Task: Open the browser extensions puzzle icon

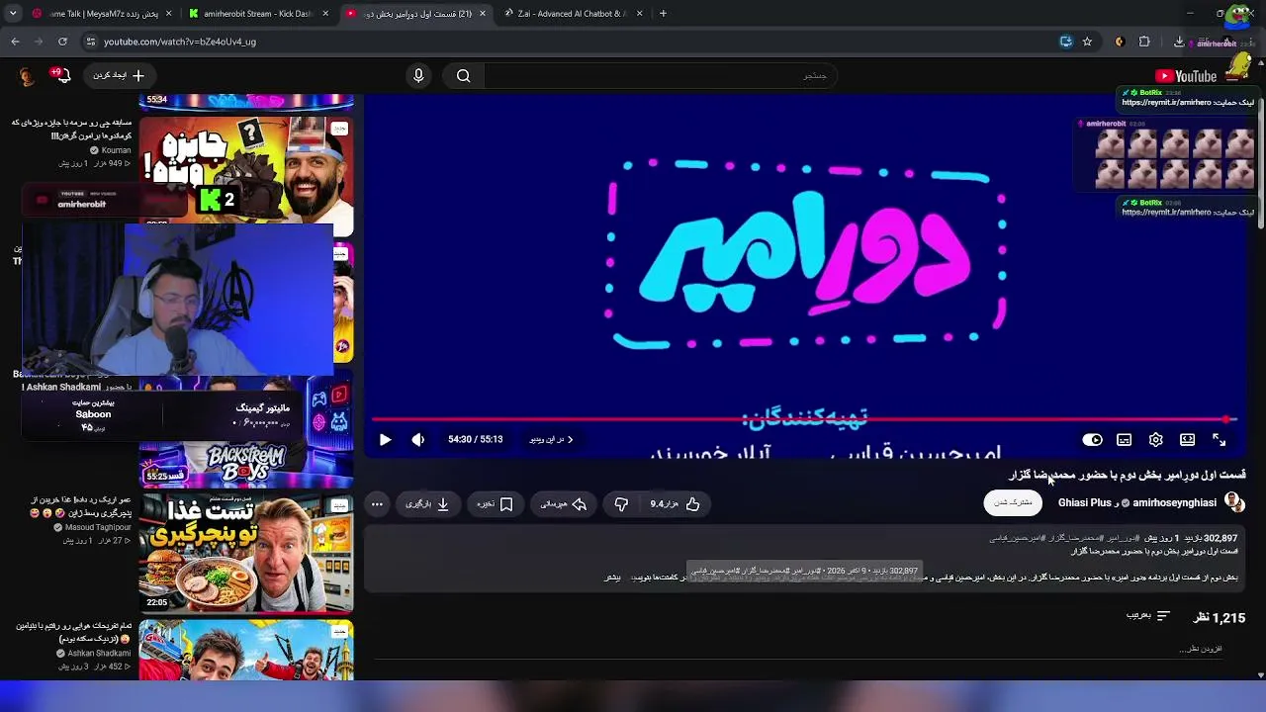Action: pyautogui.click(x=1144, y=42)
